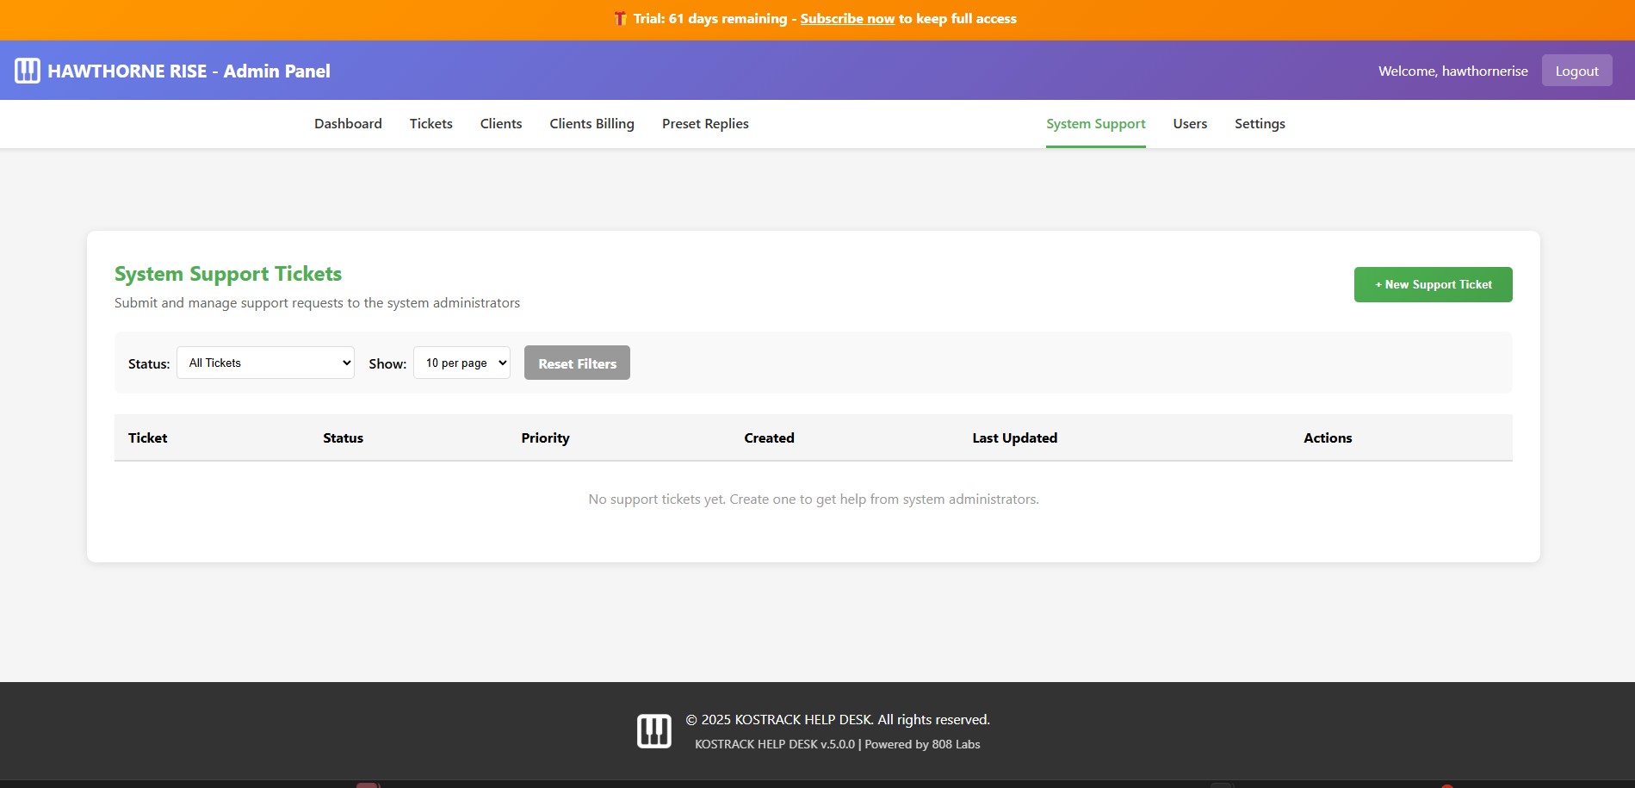
Task: Create a new support ticket
Action: tap(1432, 284)
